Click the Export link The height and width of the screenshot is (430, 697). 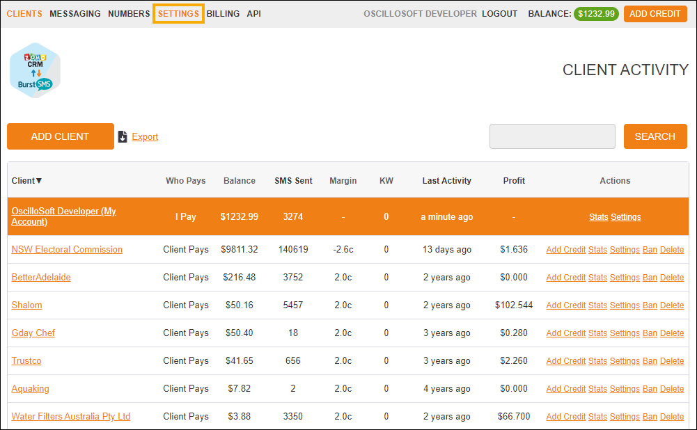click(145, 137)
